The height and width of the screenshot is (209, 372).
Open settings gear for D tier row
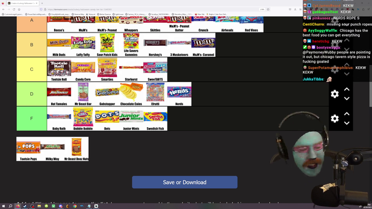(x=335, y=94)
